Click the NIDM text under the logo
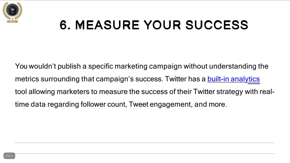 [12, 22]
